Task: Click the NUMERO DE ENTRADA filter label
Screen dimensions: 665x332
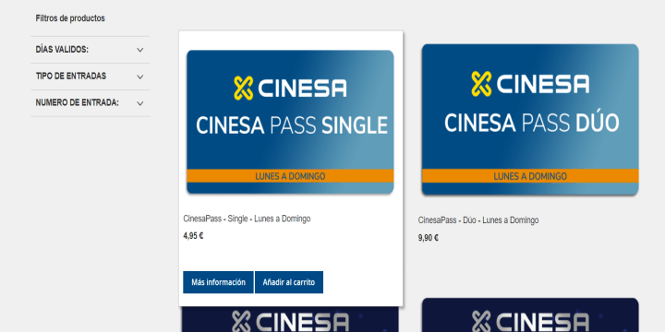Action: [78, 103]
